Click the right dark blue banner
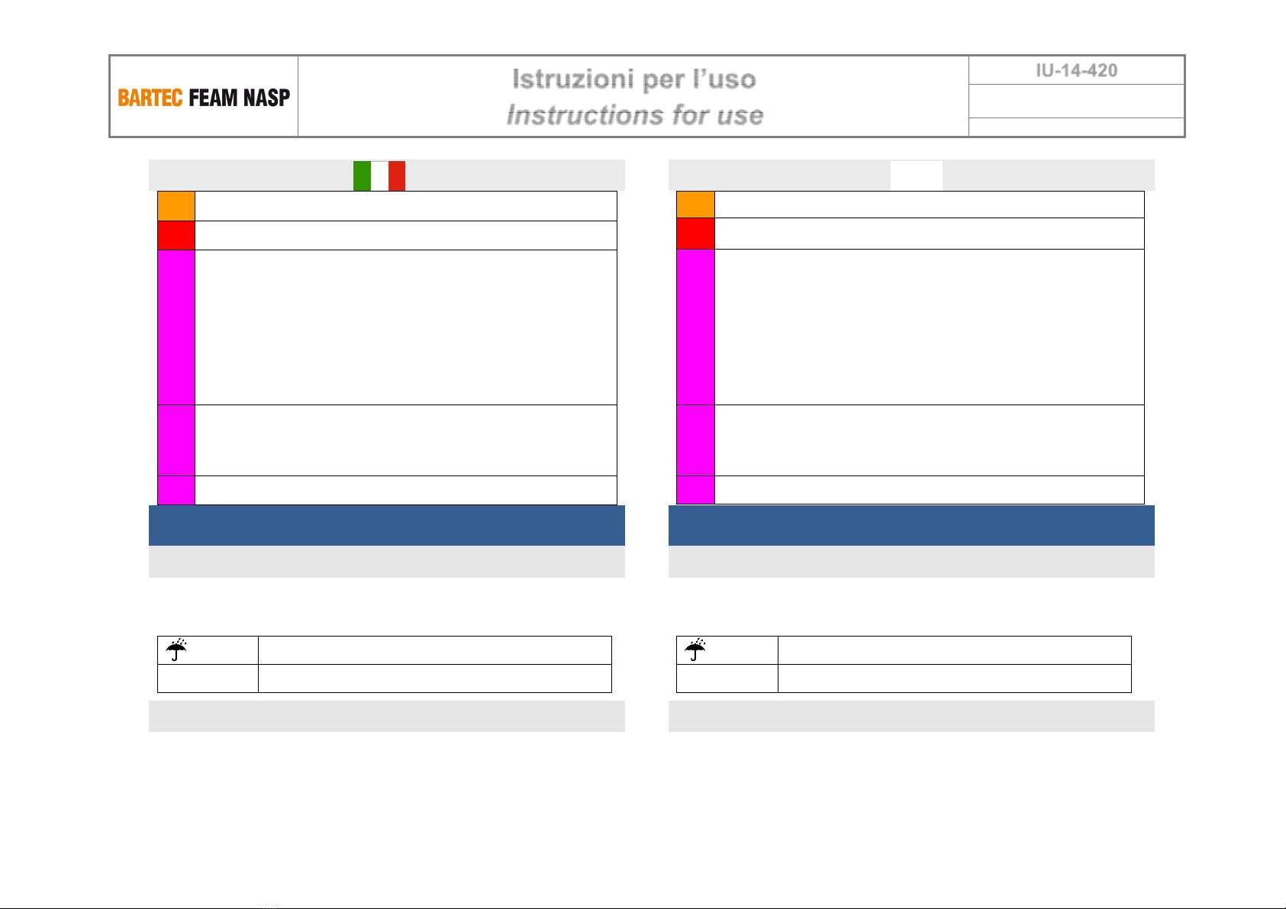1286x909 pixels. (911, 525)
